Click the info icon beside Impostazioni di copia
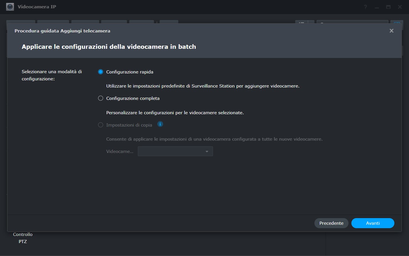This screenshot has width=409, height=256. coord(160,124)
